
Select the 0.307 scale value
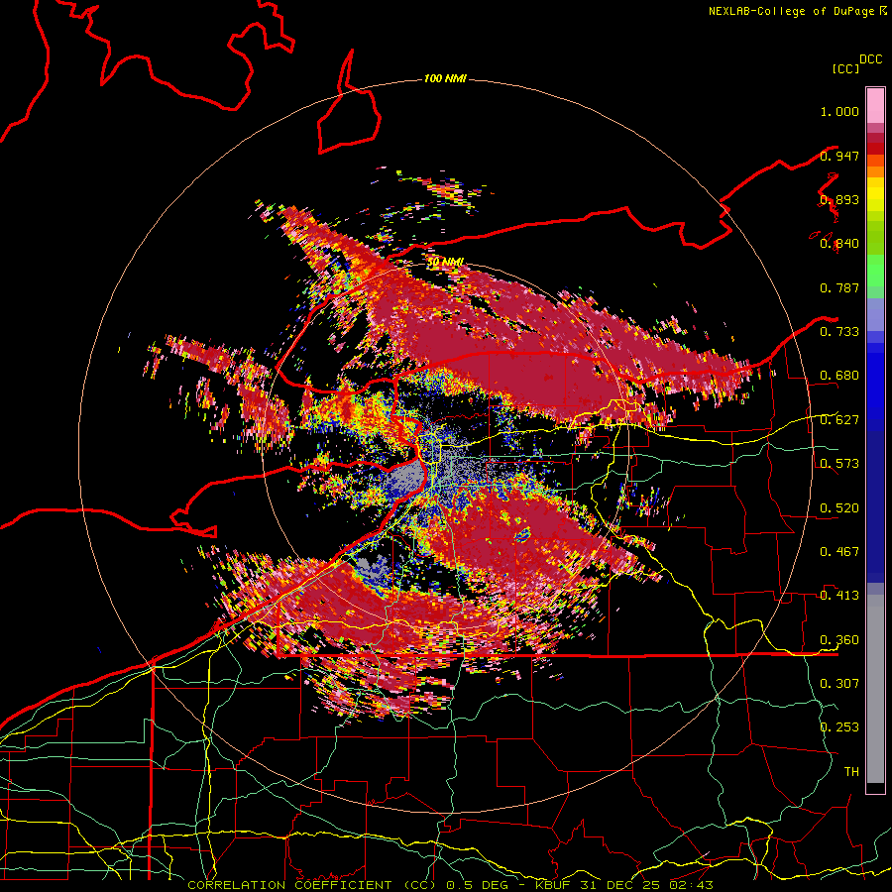click(839, 683)
